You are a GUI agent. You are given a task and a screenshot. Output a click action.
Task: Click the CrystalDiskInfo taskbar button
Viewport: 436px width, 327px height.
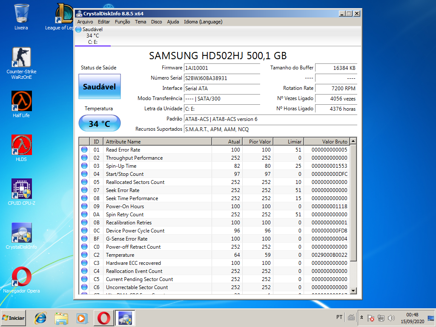coord(125,318)
